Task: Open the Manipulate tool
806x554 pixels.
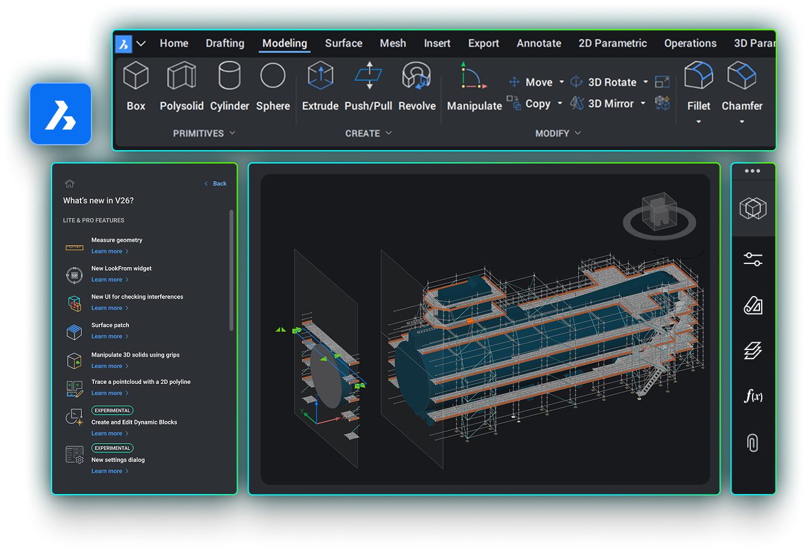Action: (x=474, y=77)
